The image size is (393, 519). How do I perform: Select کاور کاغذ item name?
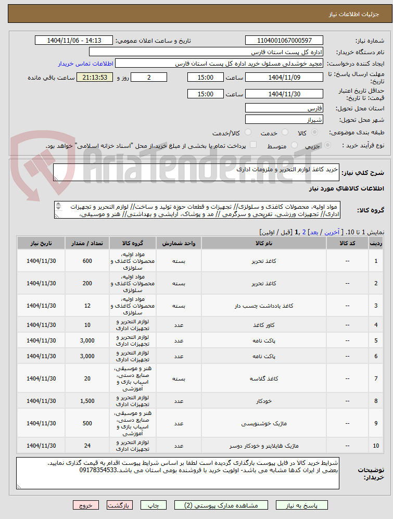[264, 325]
